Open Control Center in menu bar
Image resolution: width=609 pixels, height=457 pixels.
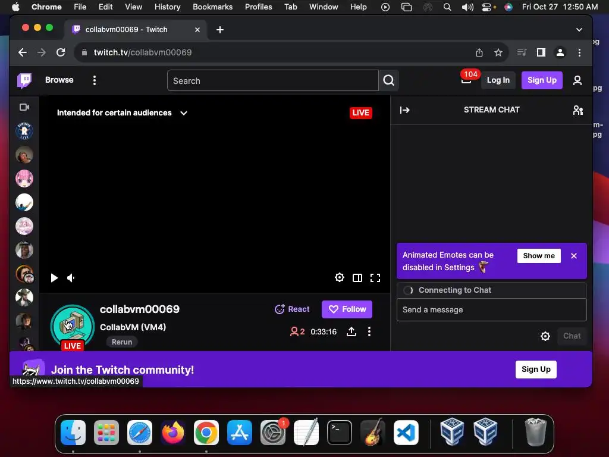[x=488, y=7]
